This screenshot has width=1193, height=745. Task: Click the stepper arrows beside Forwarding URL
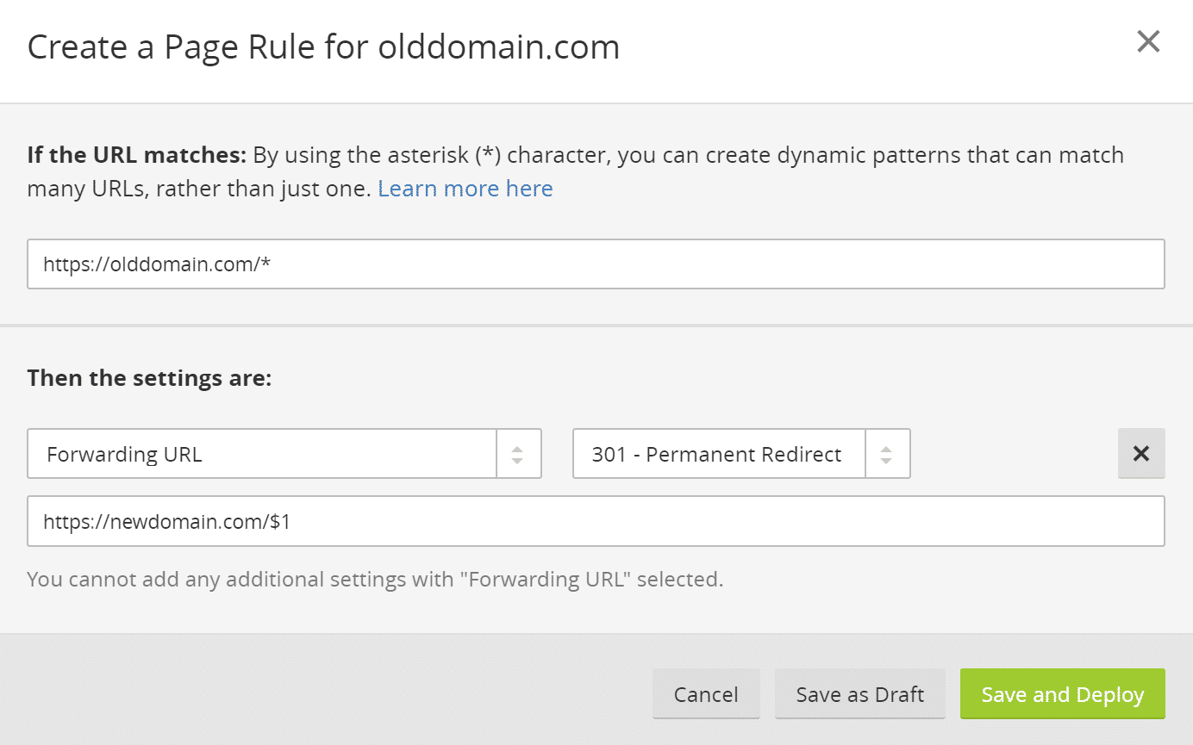(x=518, y=453)
